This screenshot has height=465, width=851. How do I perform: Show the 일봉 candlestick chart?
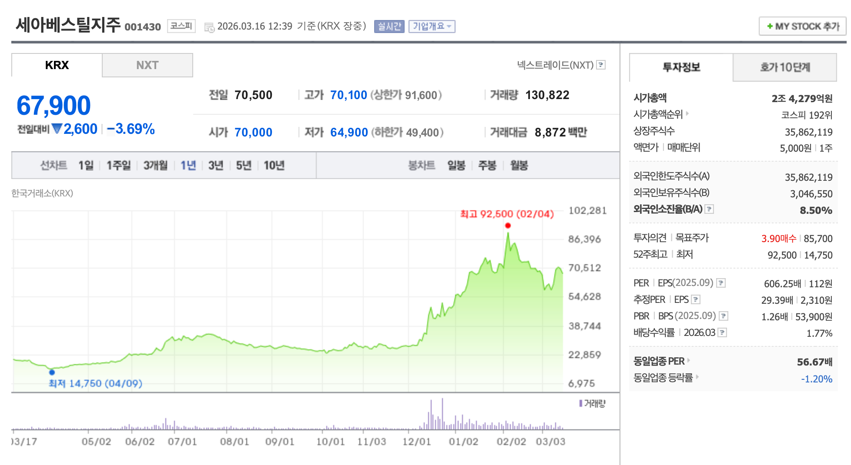tap(456, 166)
